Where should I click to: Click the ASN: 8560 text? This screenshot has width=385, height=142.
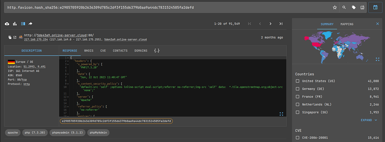(15, 75)
